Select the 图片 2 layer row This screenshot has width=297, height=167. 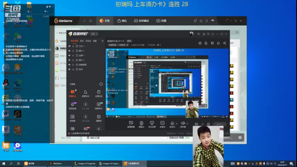point(86,60)
